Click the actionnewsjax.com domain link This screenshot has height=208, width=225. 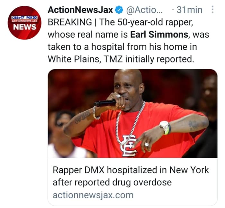93,195
